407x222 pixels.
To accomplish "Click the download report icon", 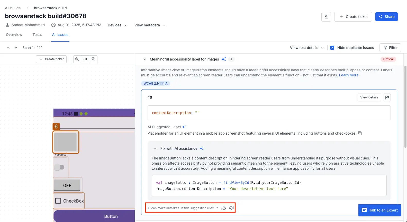I will (x=326, y=17).
